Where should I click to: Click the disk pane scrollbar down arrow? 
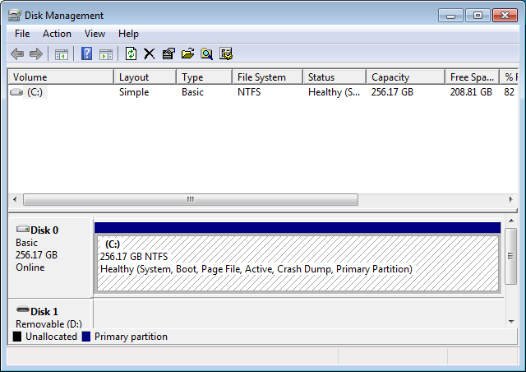(x=511, y=322)
